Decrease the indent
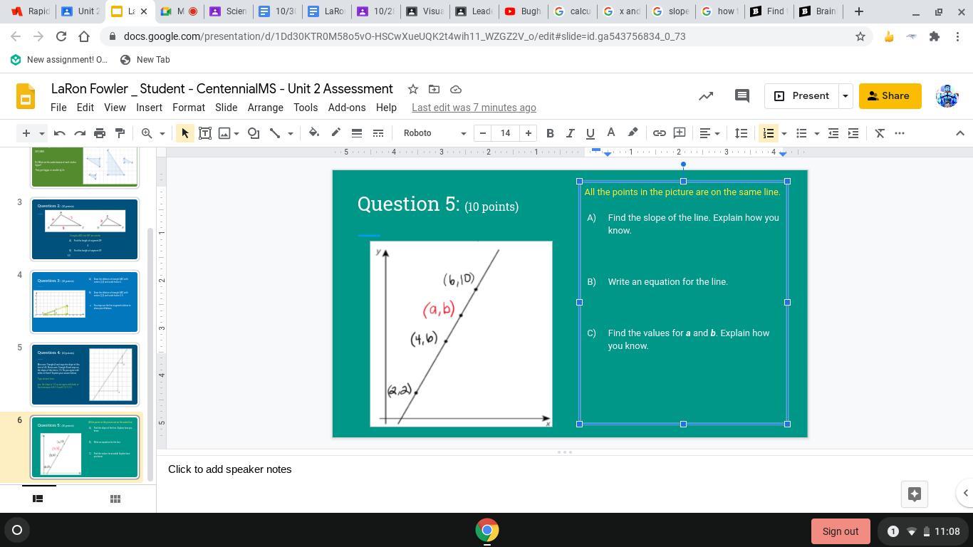 (833, 133)
